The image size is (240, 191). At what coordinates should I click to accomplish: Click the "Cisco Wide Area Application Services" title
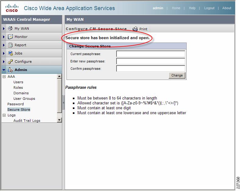coord(69,8)
